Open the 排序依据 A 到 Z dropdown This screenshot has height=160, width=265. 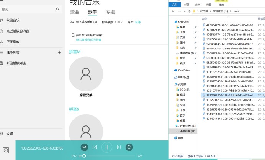tap(112, 22)
